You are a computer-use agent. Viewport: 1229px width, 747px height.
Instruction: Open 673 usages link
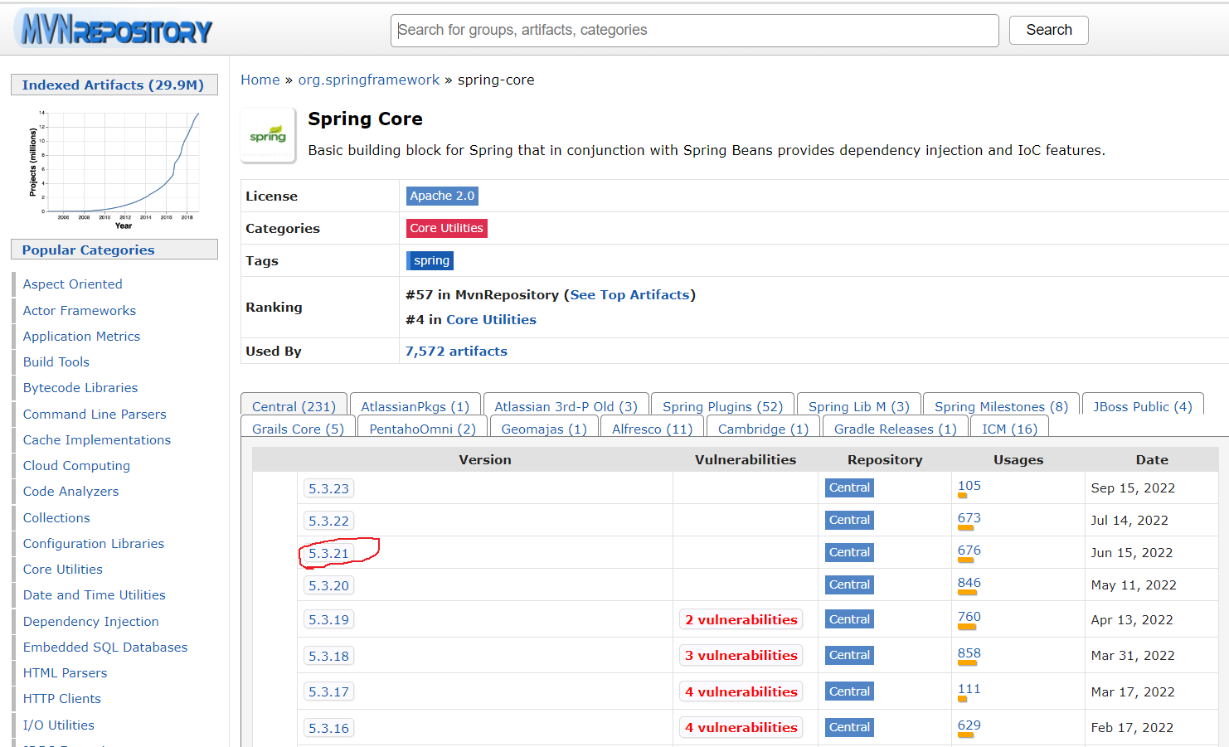(x=969, y=518)
